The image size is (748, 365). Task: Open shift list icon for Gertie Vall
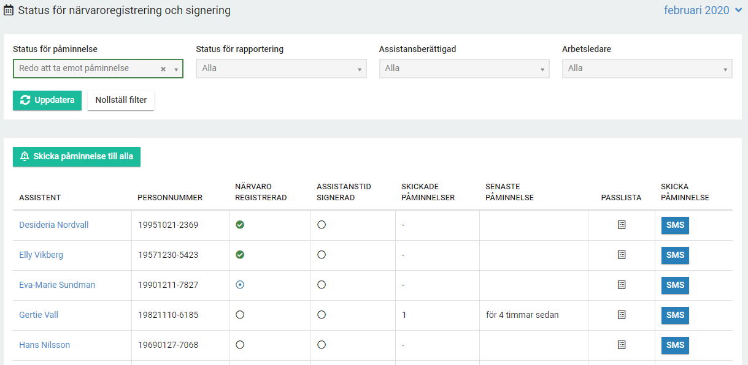tap(621, 315)
